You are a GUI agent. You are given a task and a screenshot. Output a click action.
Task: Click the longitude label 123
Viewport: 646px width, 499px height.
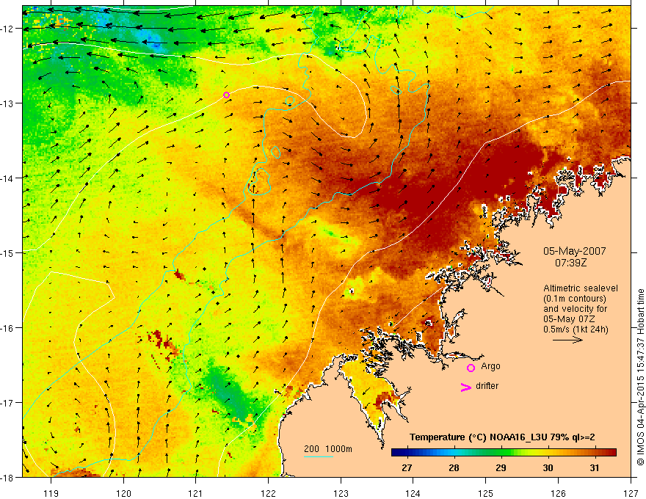point(341,493)
